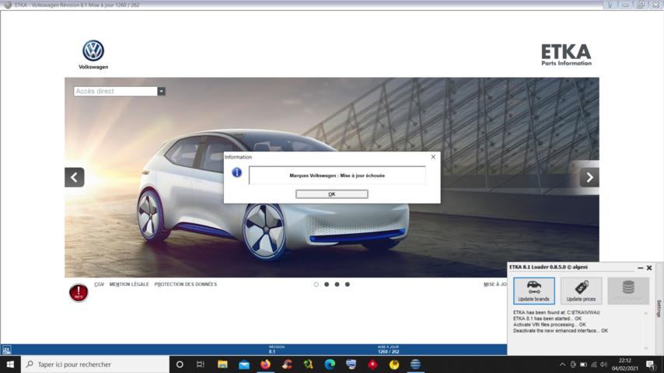
Task: Open the red INFO alert icon
Action: pyautogui.click(x=79, y=292)
